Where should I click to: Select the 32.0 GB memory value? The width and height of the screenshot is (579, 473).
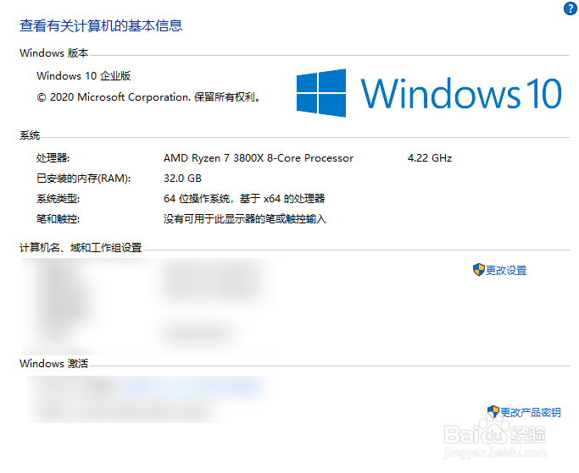182,179
